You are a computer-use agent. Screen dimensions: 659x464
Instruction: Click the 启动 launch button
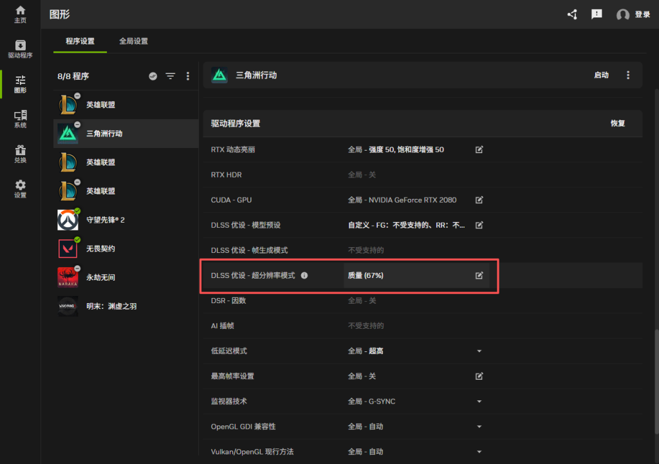tap(600, 75)
